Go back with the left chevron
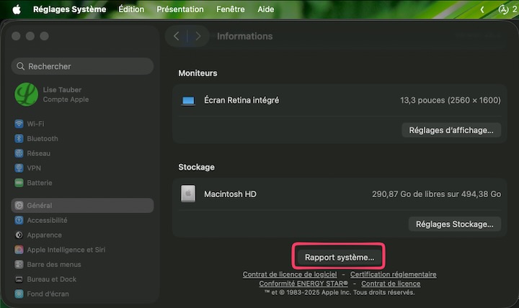The image size is (519, 308). pyautogui.click(x=177, y=36)
